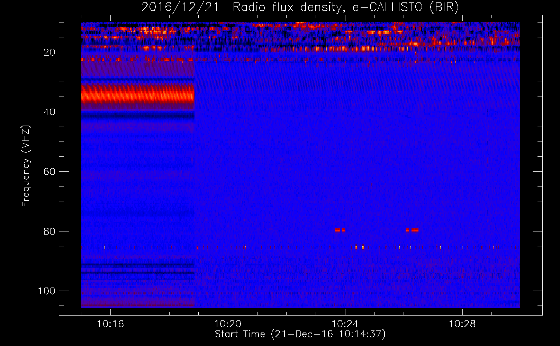Click the 10:28 time tick label

pyautogui.click(x=462, y=324)
